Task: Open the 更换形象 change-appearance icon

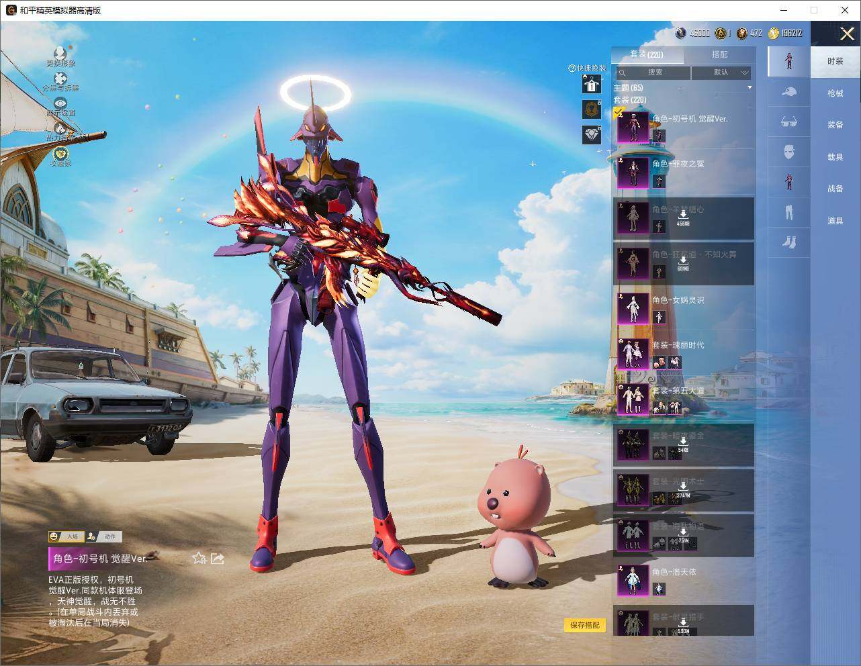Action: [x=60, y=53]
